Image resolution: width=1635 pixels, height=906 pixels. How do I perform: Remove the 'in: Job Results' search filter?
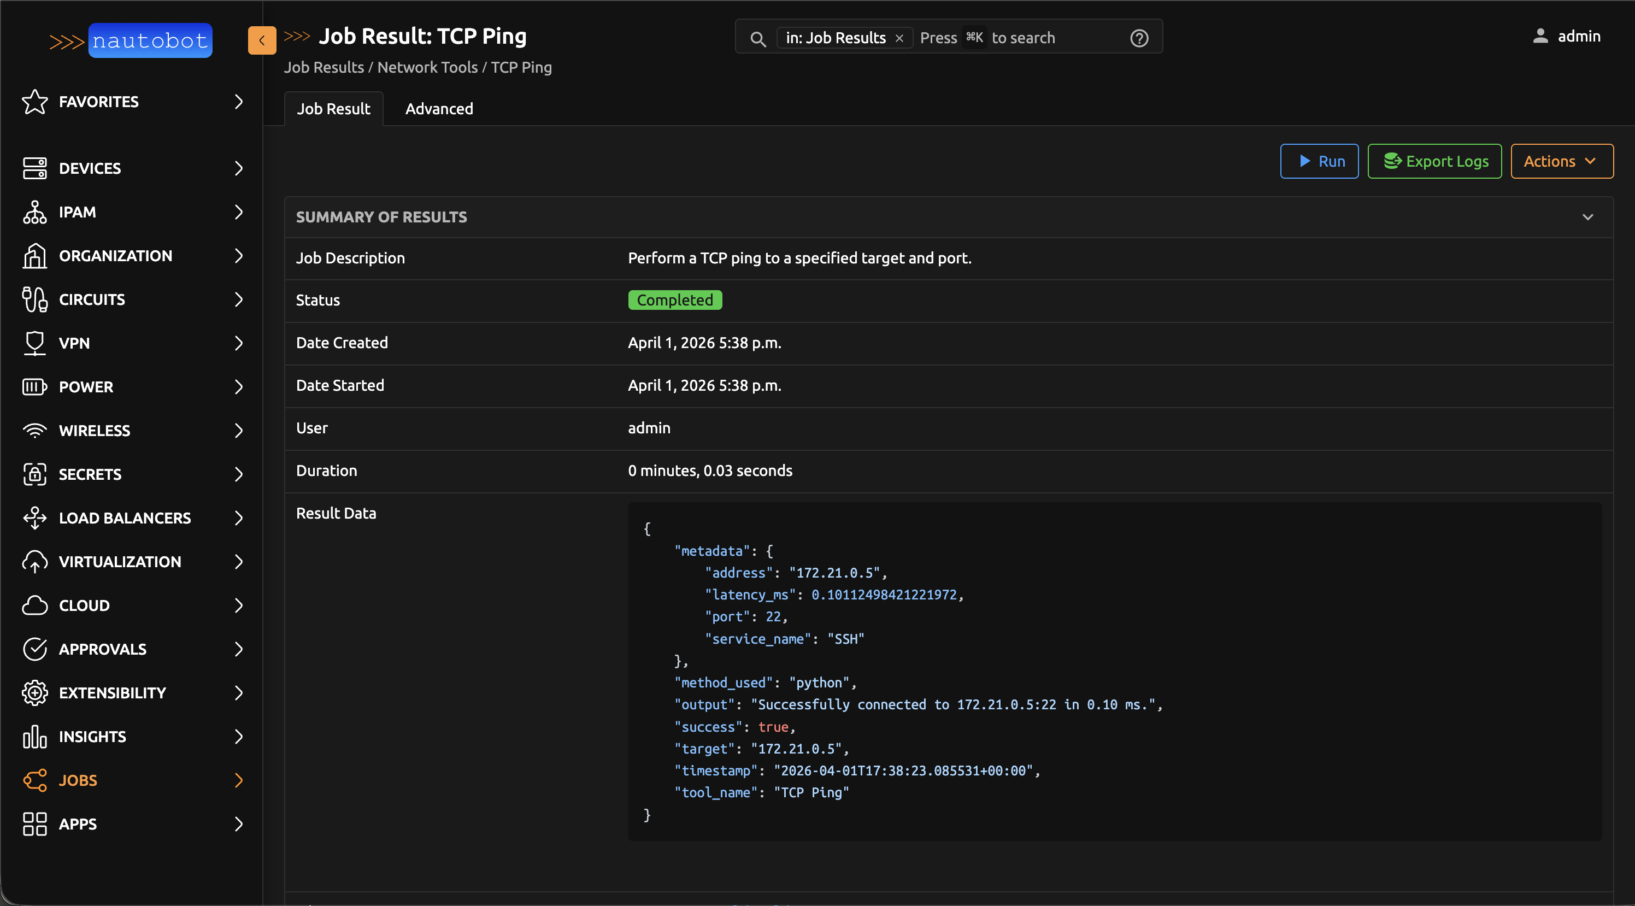pyautogui.click(x=899, y=38)
